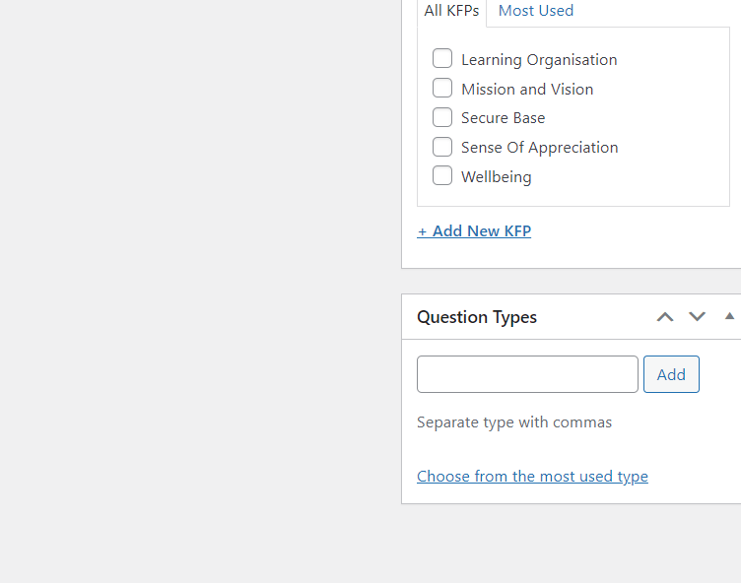741x583 pixels.
Task: Toggle the Wellbeing checkbox
Action: tap(442, 175)
